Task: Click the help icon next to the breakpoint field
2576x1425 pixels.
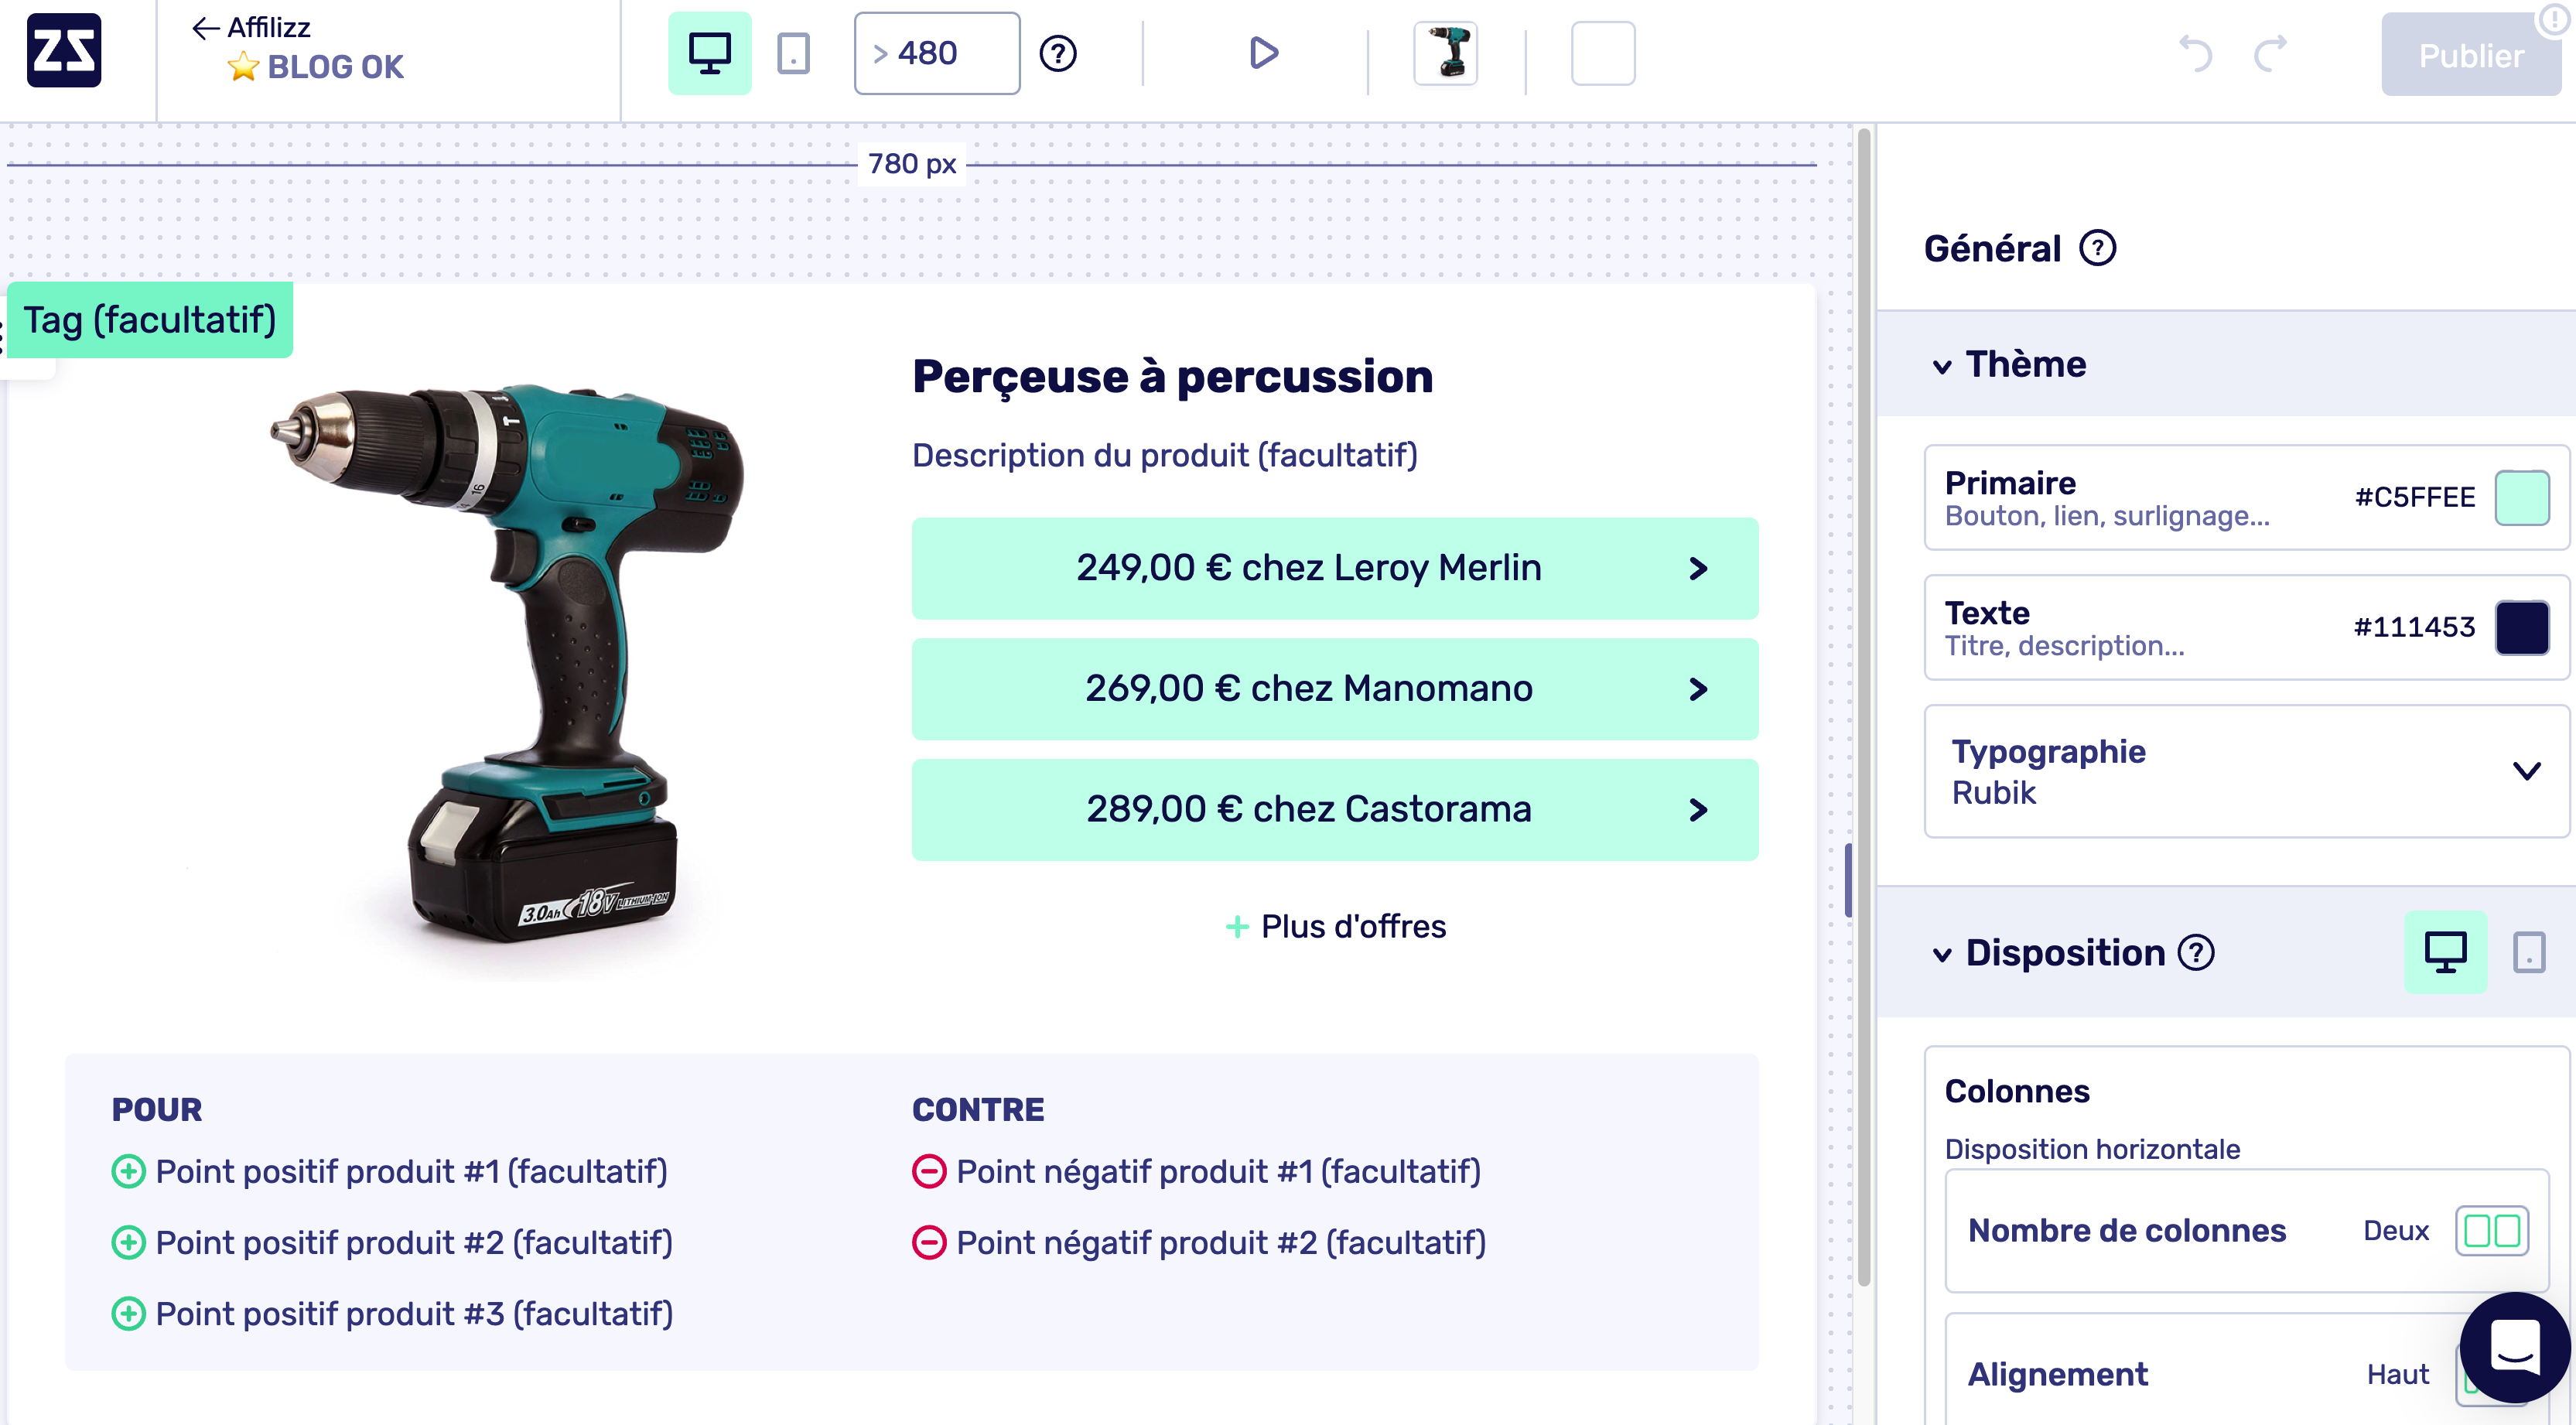Action: pos(1060,53)
